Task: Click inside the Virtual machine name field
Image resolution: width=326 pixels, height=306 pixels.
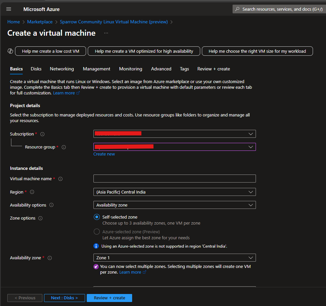Action: [174, 179]
